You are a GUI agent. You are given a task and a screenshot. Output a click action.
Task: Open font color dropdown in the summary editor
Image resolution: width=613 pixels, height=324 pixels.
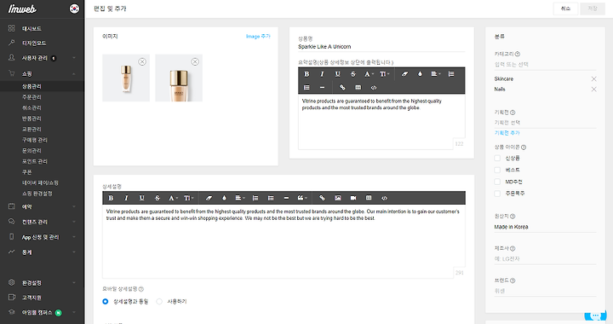coord(369,74)
